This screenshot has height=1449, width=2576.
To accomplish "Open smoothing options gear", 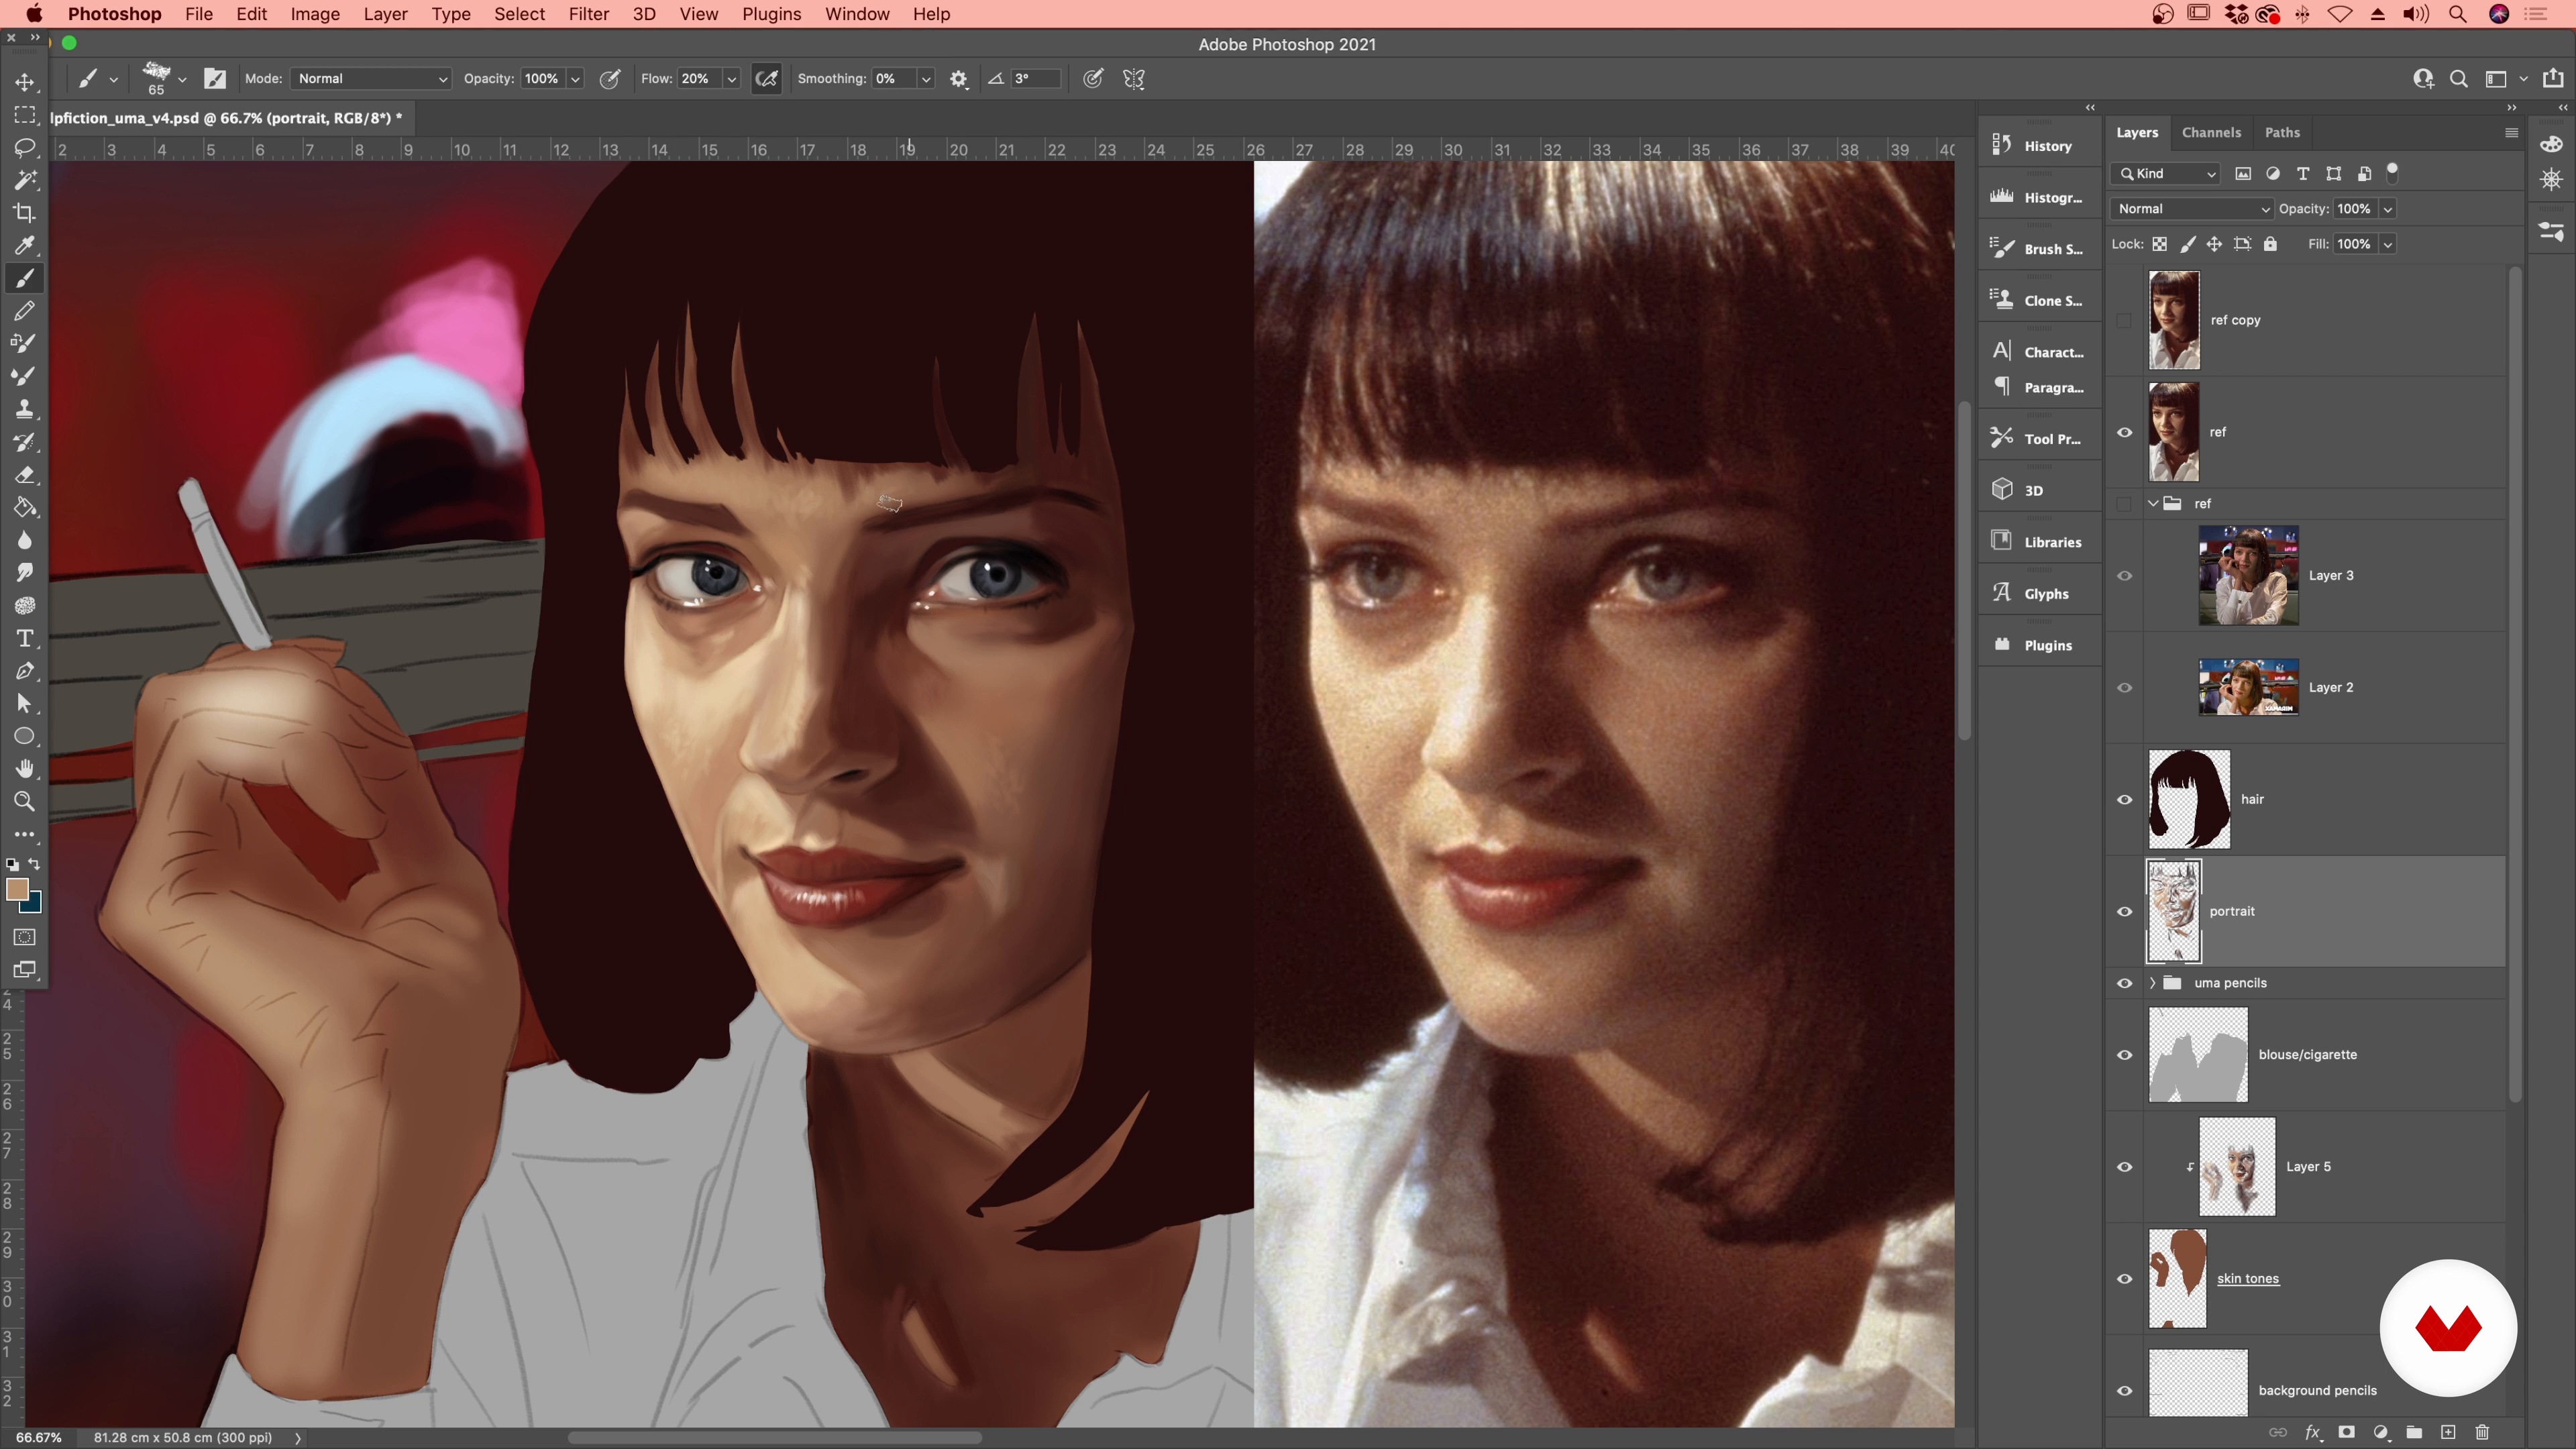I will (x=959, y=79).
